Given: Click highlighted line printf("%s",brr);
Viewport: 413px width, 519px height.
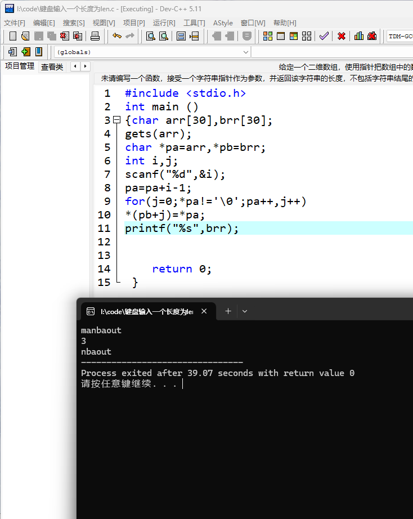Looking at the screenshot, I should (182, 229).
